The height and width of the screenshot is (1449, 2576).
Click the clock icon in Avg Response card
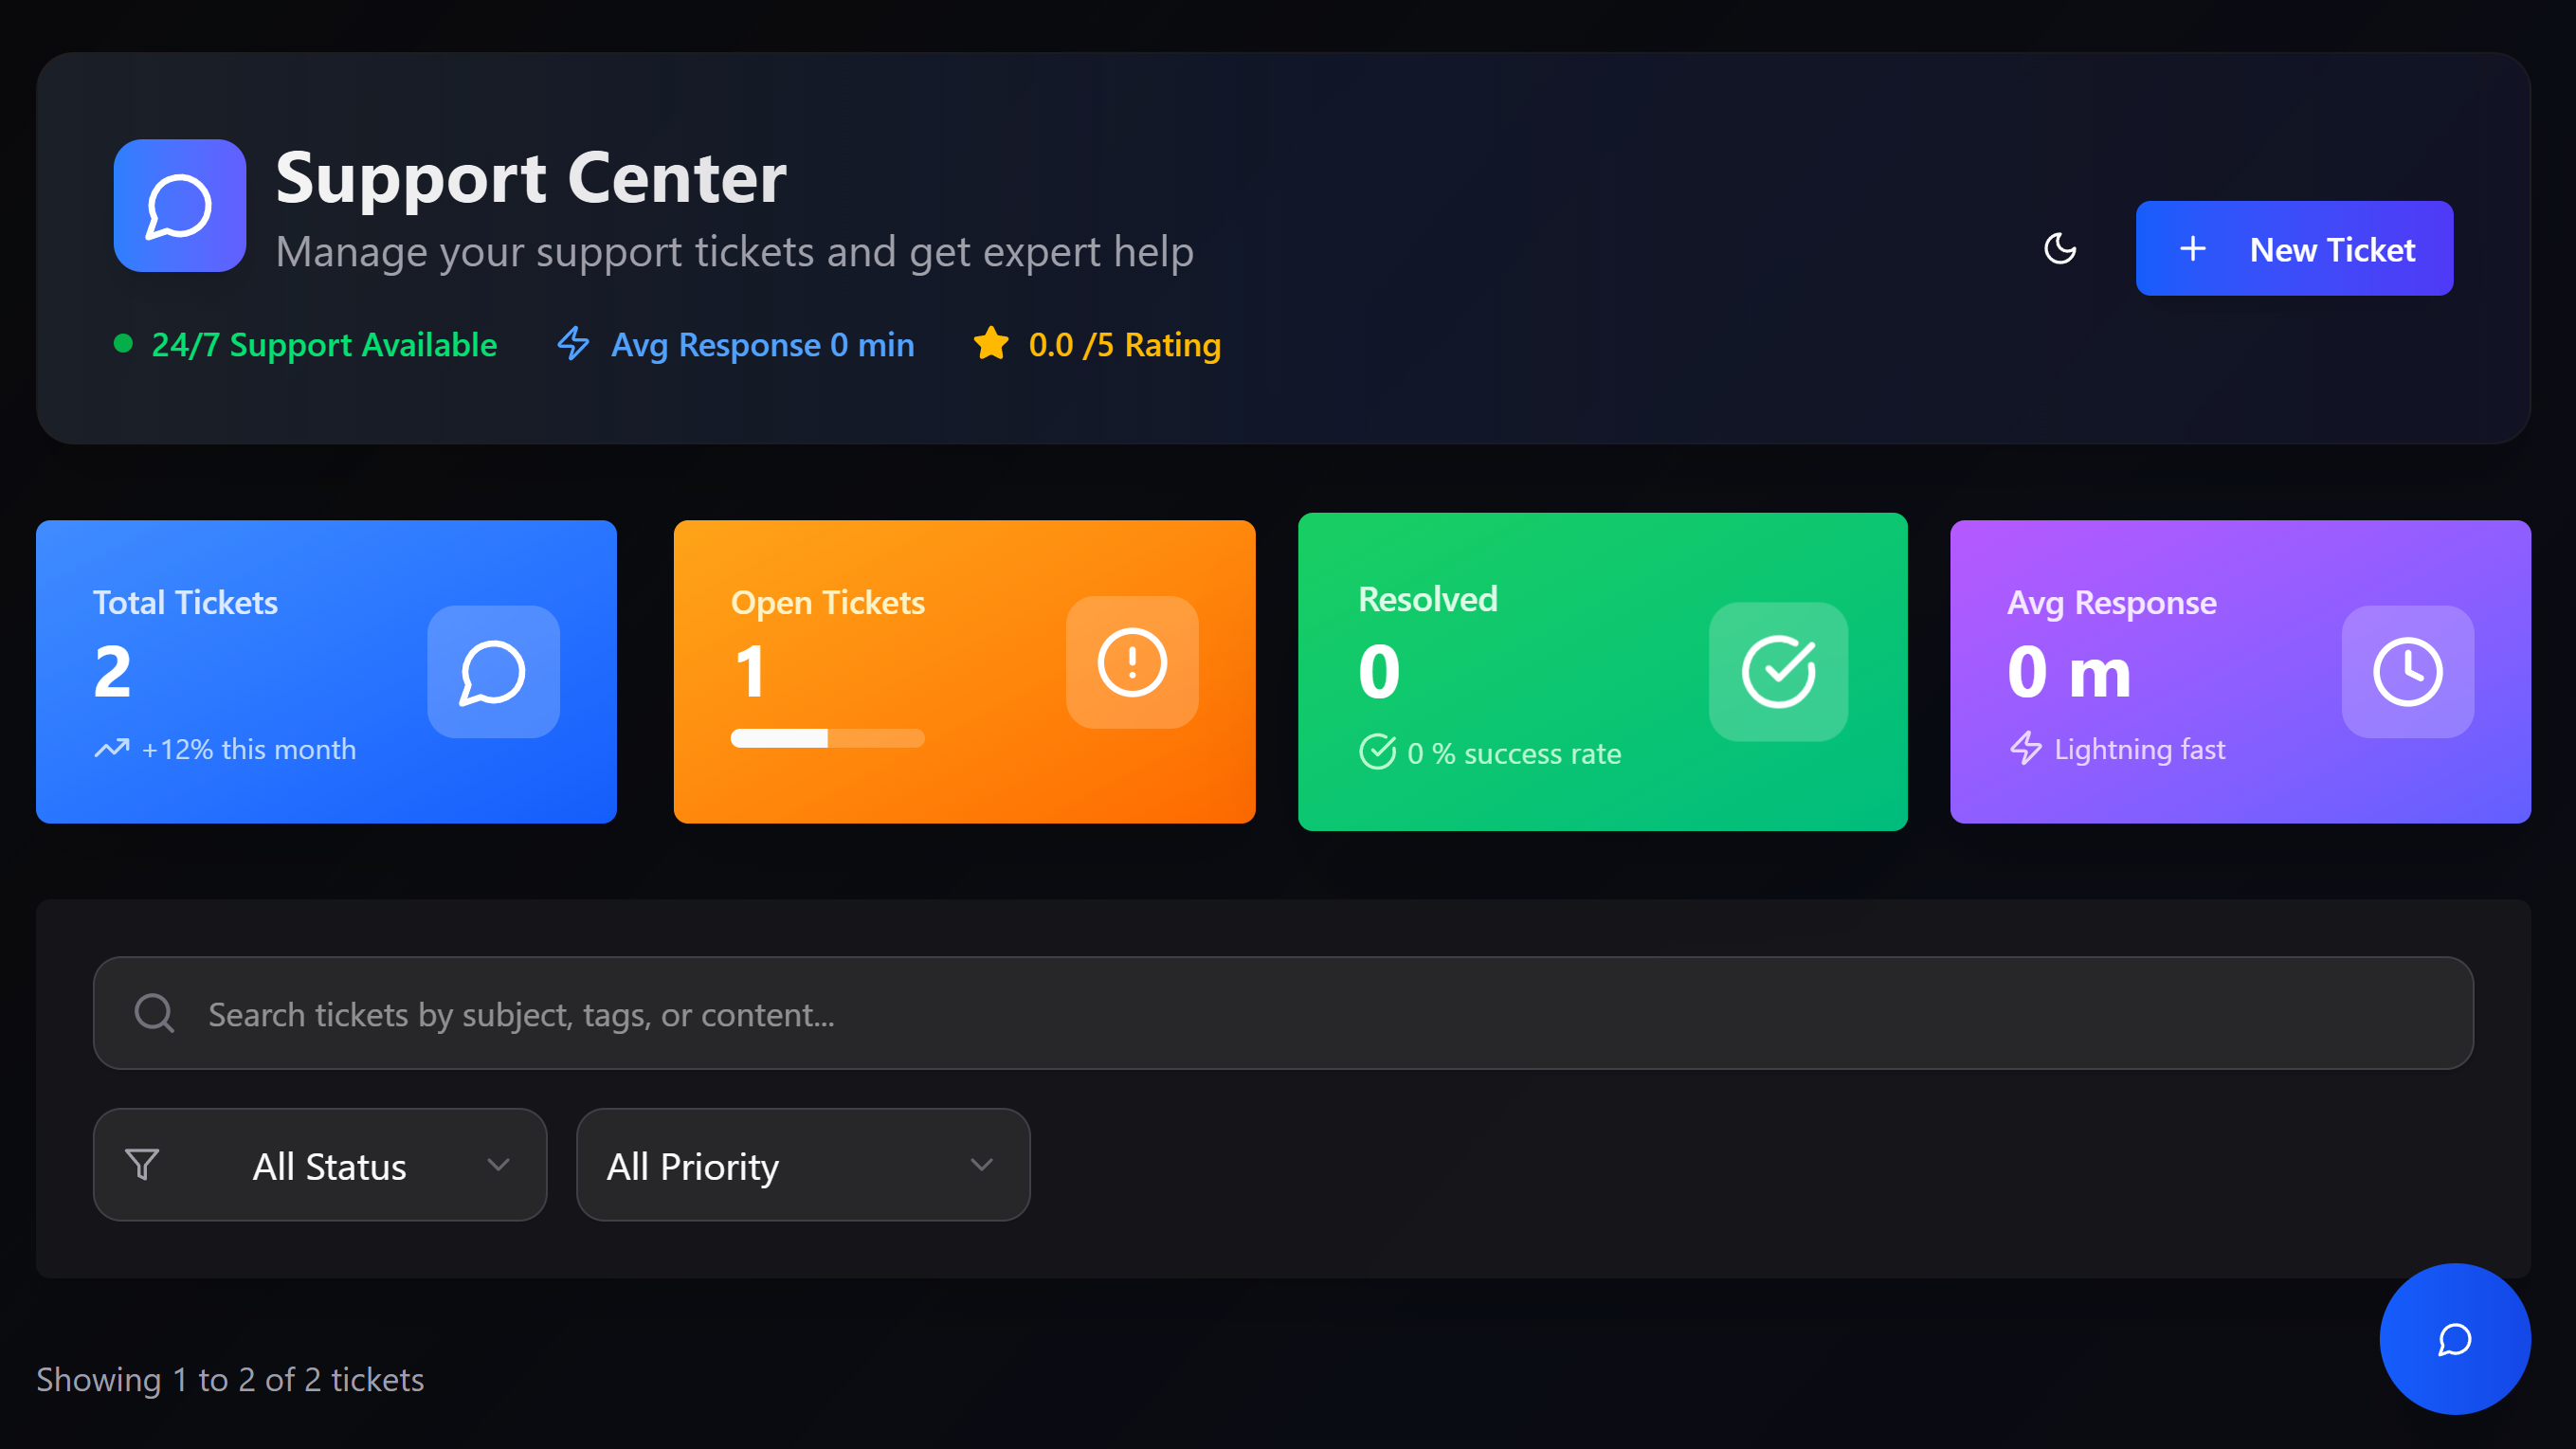(x=2407, y=672)
